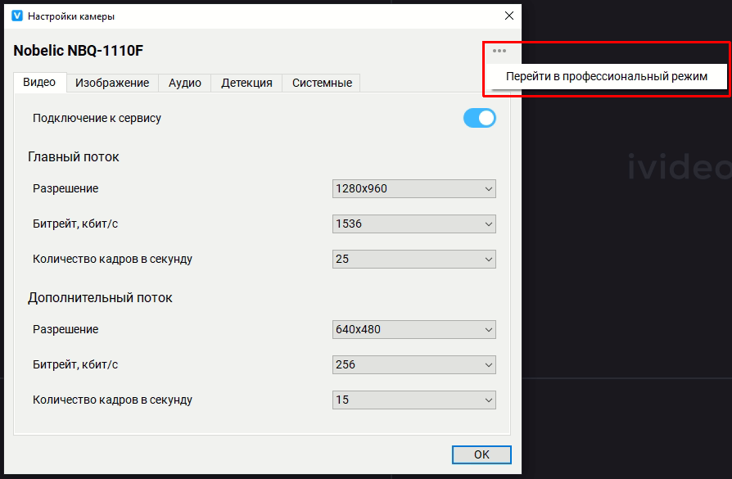The image size is (732, 479).
Task: Expand main stream bitrate dropdown 1536
Action: click(414, 224)
